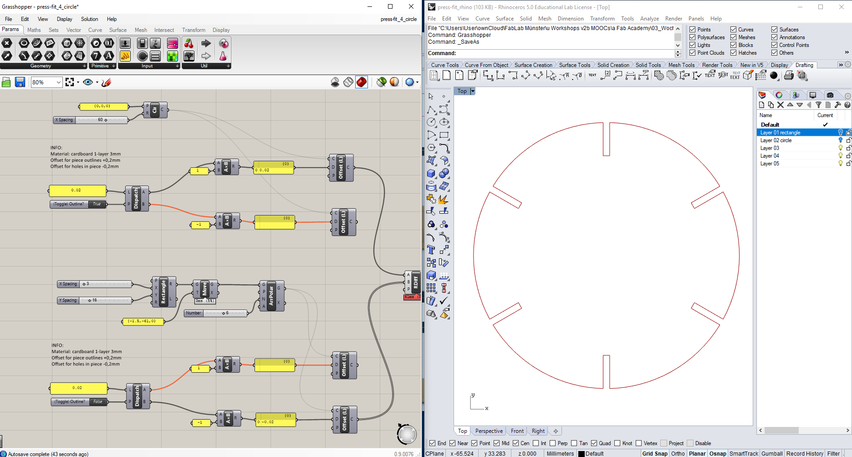The height and width of the screenshot is (457, 852).
Task: Switch to the Maths tab in Grasshopper
Action: point(34,30)
